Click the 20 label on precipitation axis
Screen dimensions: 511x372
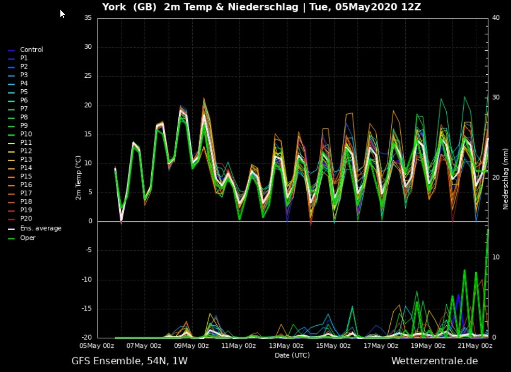click(x=496, y=178)
